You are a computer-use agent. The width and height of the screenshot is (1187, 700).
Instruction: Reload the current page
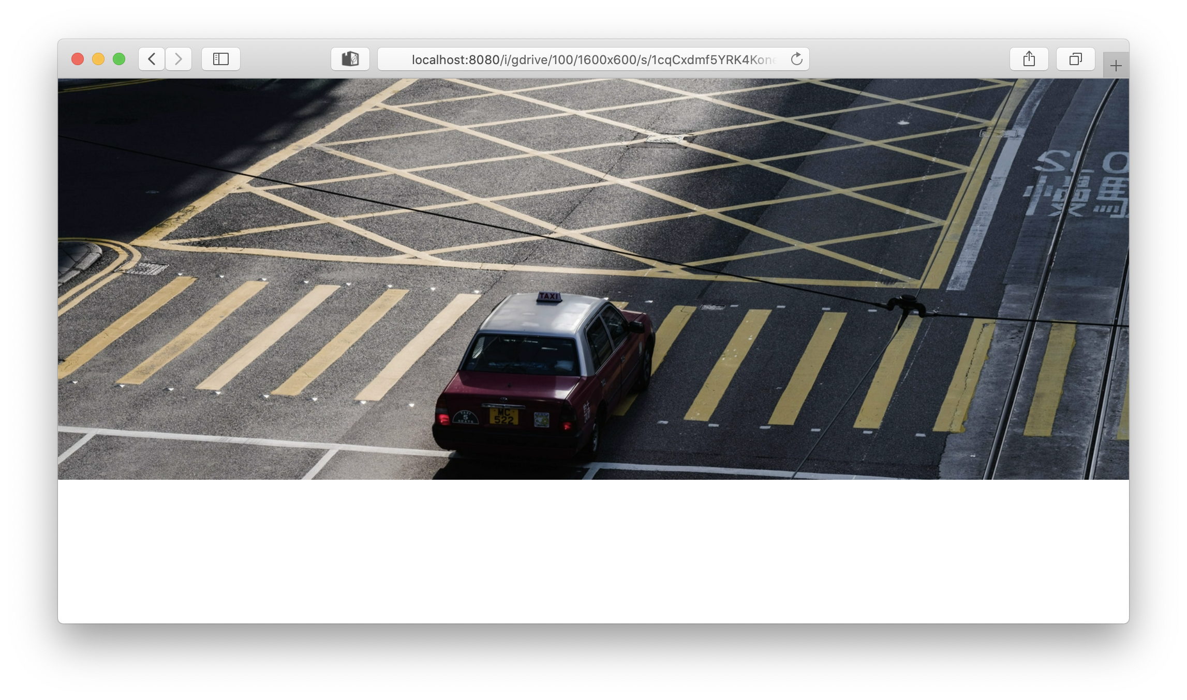tap(796, 59)
